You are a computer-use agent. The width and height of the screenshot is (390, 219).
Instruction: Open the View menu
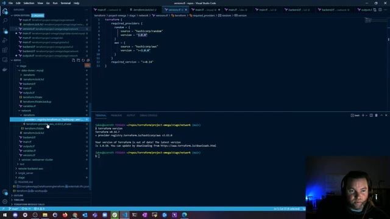coord(40,3)
